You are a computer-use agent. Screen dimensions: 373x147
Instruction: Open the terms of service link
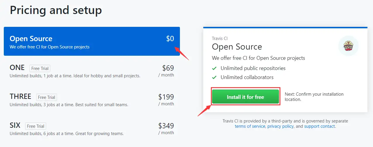click(x=250, y=126)
